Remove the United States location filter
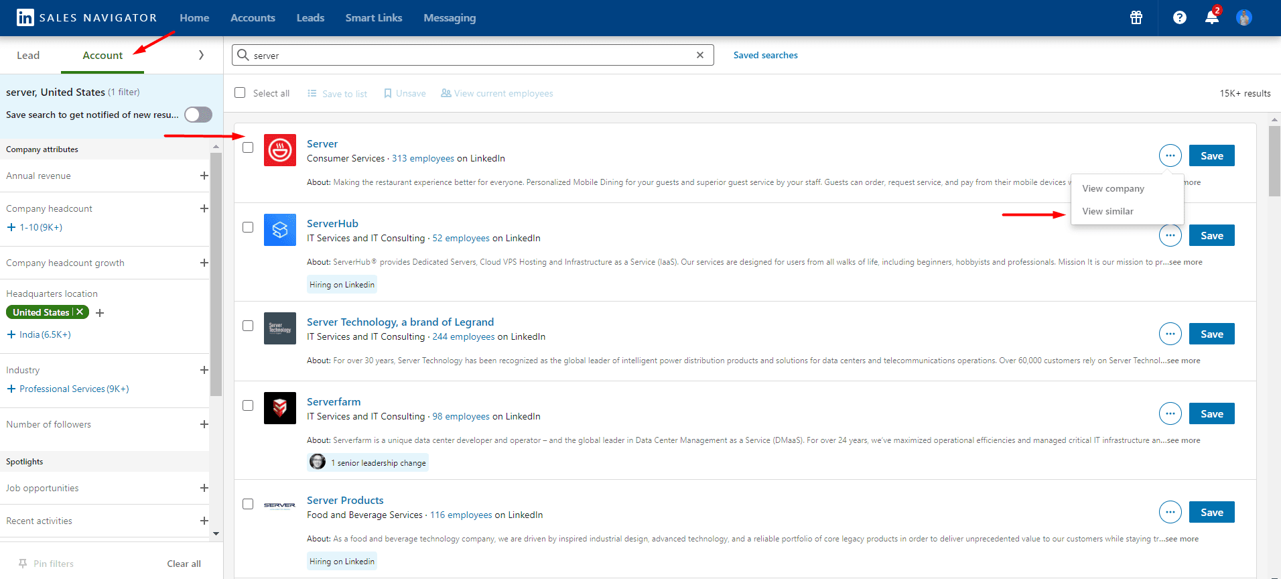 [x=80, y=312]
